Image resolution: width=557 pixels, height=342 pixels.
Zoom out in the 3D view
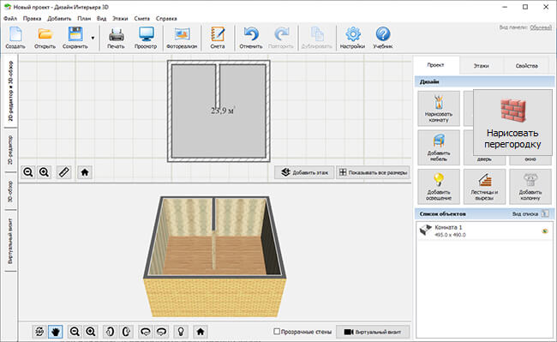75,332
